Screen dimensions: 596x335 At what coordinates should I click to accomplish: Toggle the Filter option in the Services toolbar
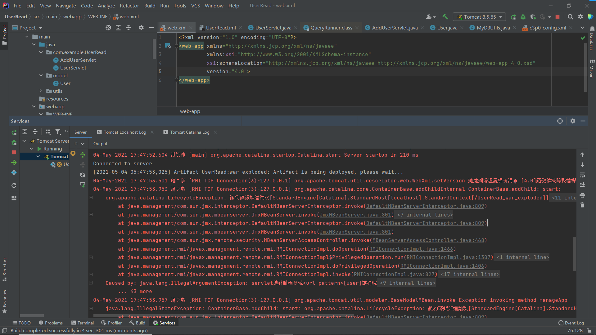[x=58, y=132]
